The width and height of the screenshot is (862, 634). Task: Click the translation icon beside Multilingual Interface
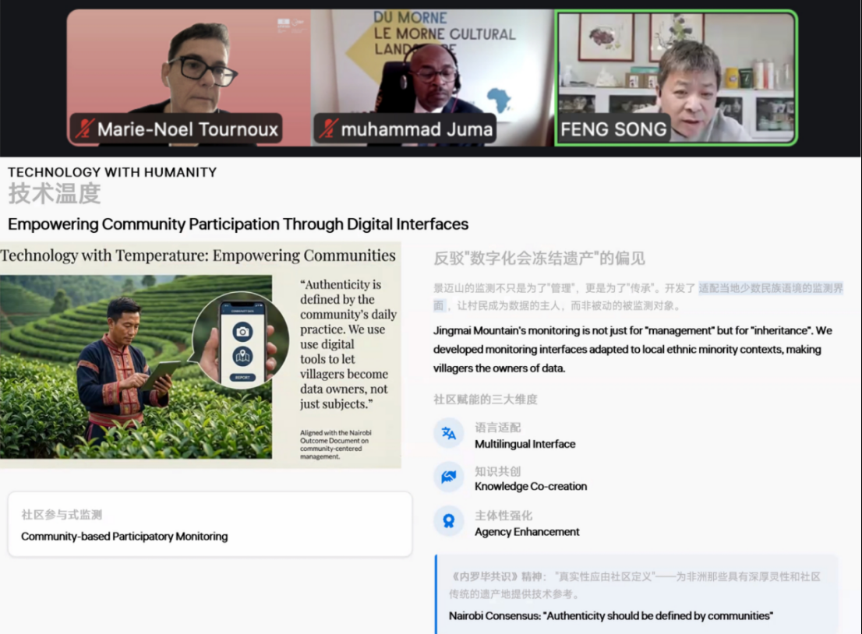point(448,434)
